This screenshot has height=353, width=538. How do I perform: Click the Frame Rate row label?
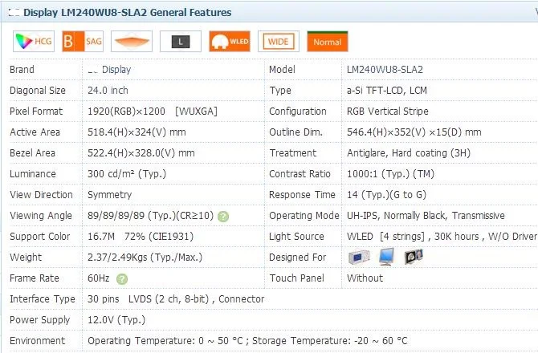(35, 278)
